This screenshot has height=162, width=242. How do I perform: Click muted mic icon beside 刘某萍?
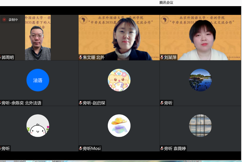(x=162, y=58)
